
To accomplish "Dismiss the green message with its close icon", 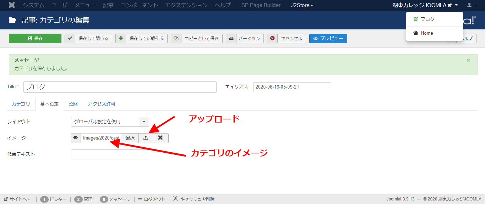I will (468, 60).
